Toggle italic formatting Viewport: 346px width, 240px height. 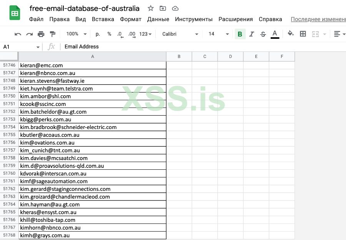(x=251, y=34)
